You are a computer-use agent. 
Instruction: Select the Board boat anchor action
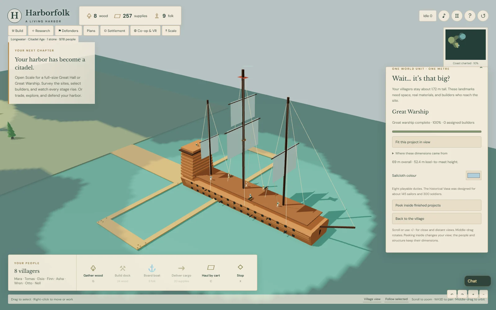(x=152, y=273)
